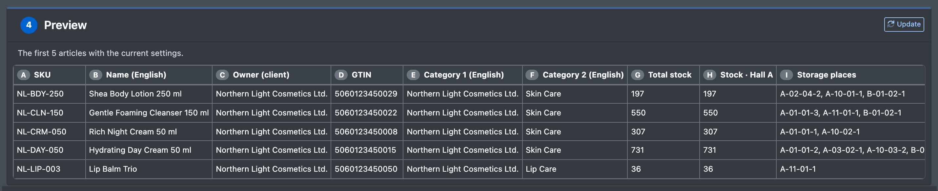The image size is (938, 191).
Task: Click the Lip Care category cell
Action: click(x=575, y=169)
